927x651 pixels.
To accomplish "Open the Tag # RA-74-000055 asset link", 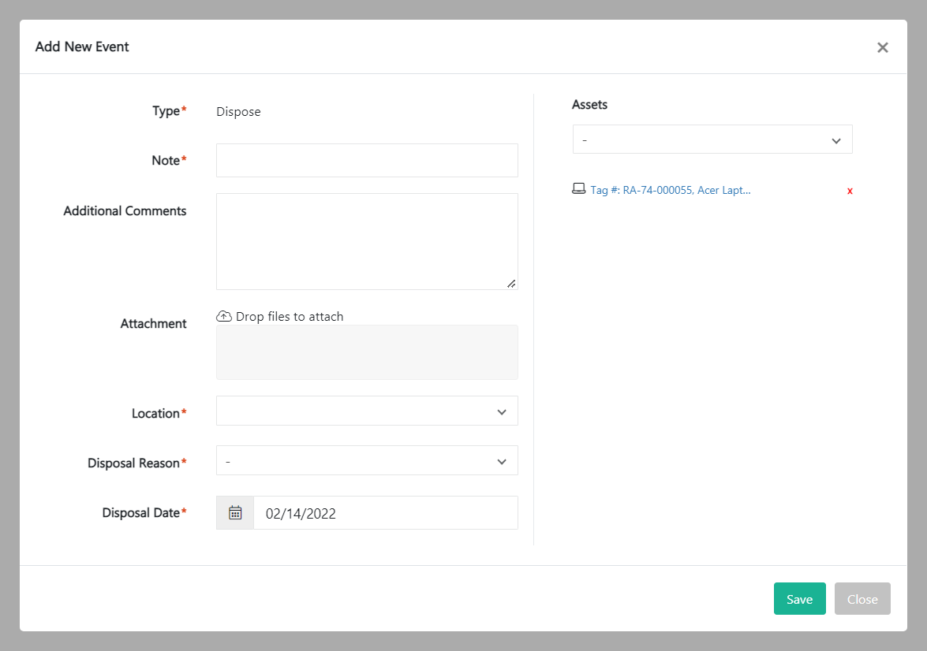I will (671, 190).
